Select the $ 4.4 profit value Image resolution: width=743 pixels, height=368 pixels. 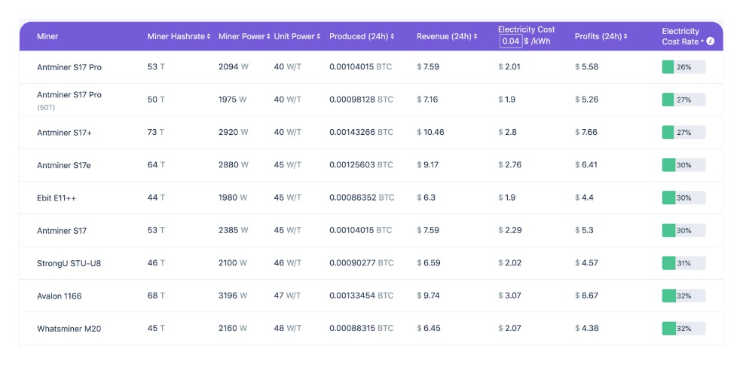click(584, 198)
